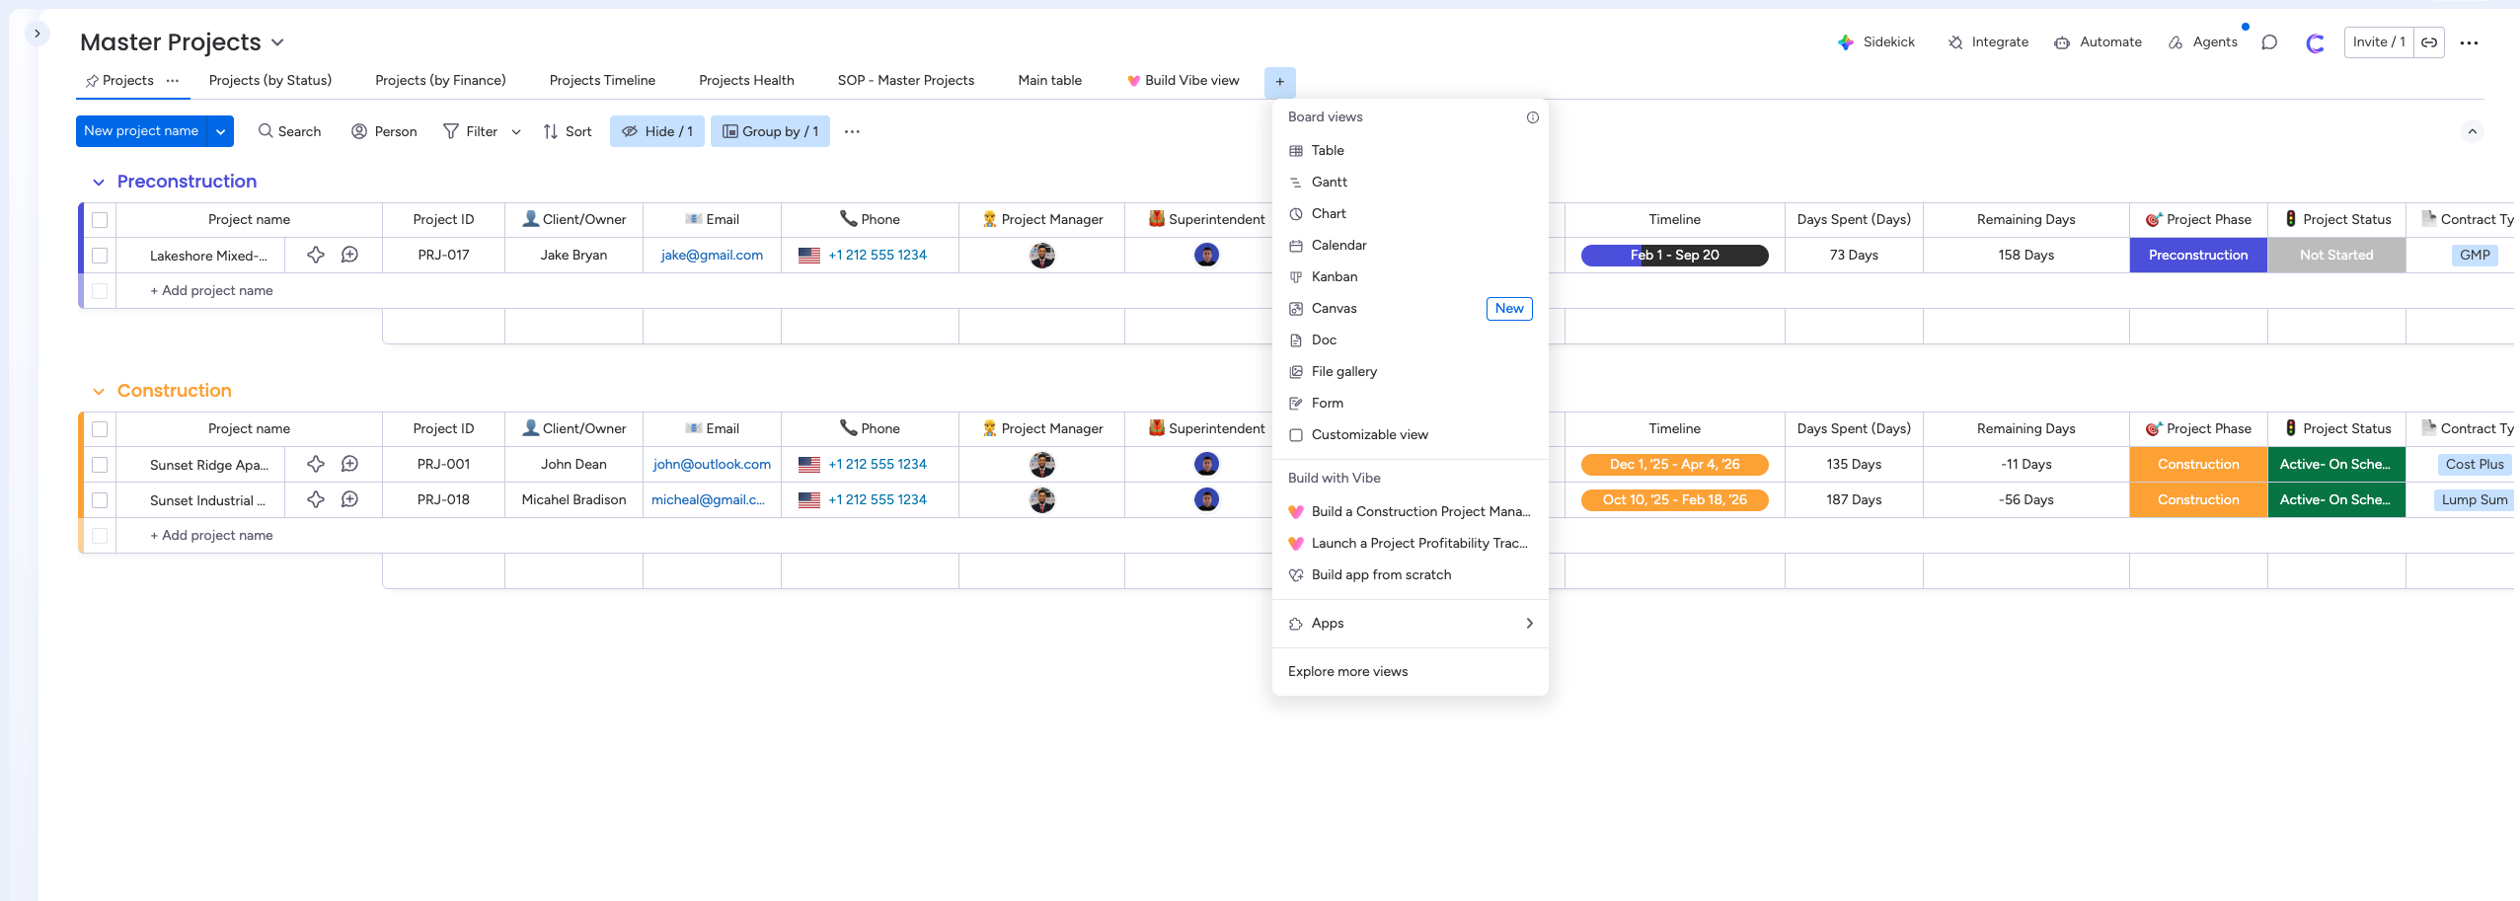Open john@outlook.com email link
The width and height of the screenshot is (2520, 901).
pos(712,465)
